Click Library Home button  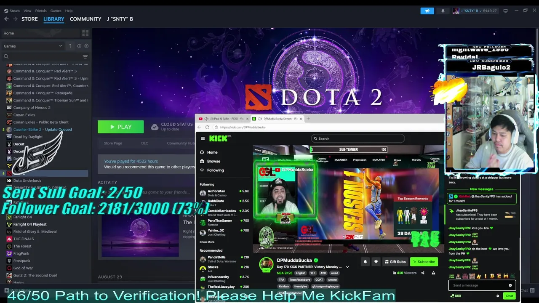click(x=40, y=33)
